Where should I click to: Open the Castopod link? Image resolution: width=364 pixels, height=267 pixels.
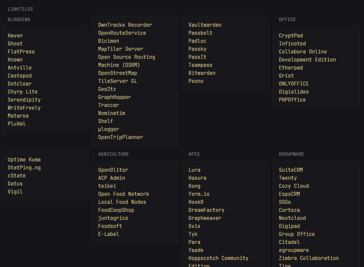click(19, 76)
